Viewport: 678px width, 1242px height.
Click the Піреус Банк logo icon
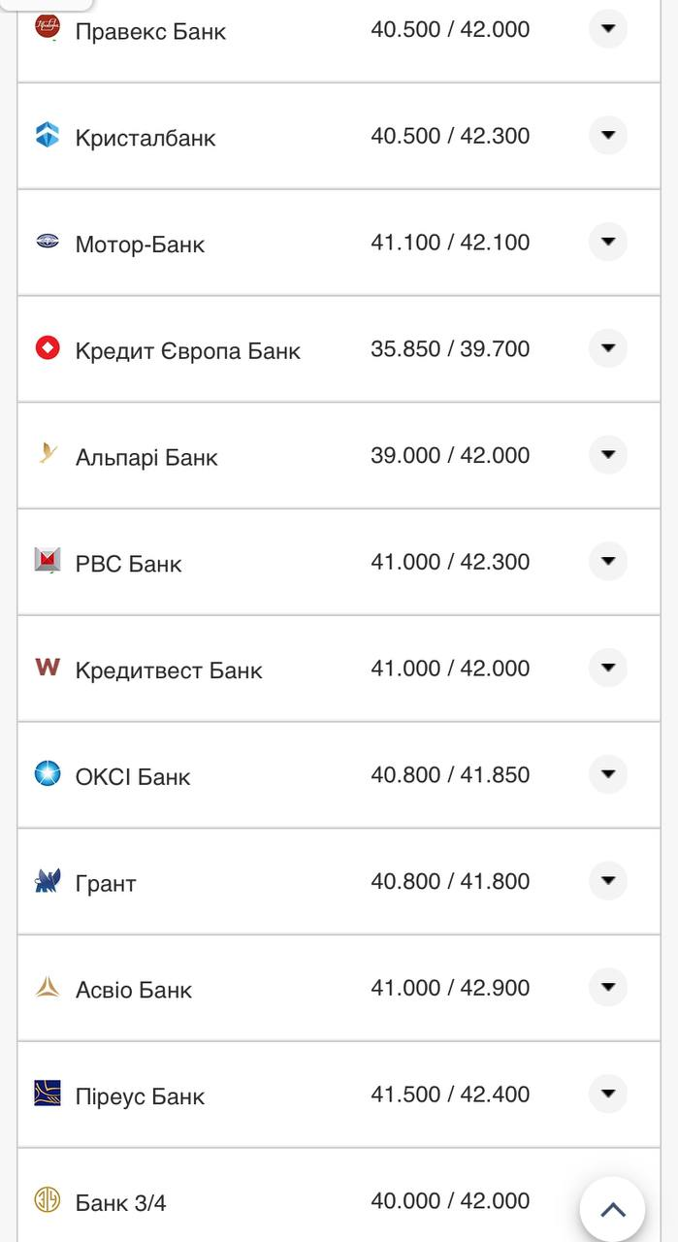click(48, 1094)
